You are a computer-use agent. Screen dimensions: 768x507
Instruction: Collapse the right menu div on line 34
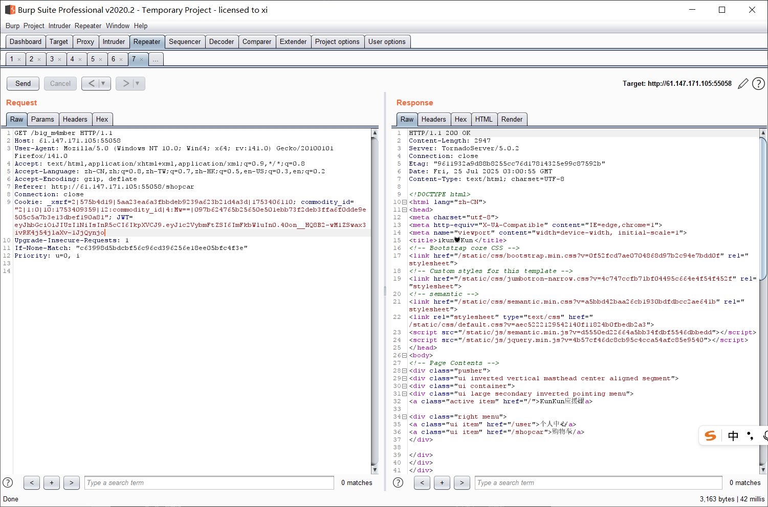tap(405, 417)
